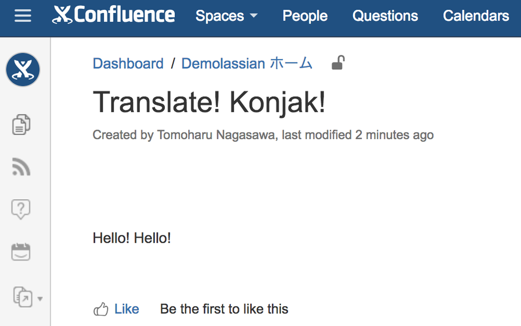Open the space avatar icon in sidebar
The width and height of the screenshot is (521, 326).
point(23,70)
